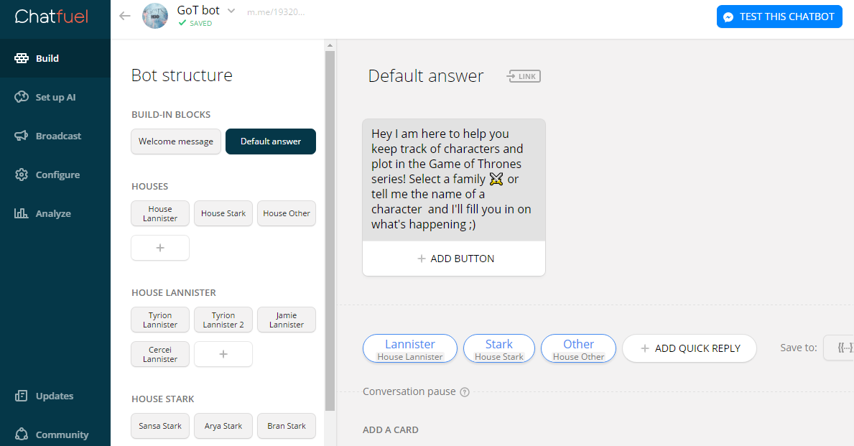854x446 pixels.
Task: Open the m.me bot link
Action: (x=276, y=12)
